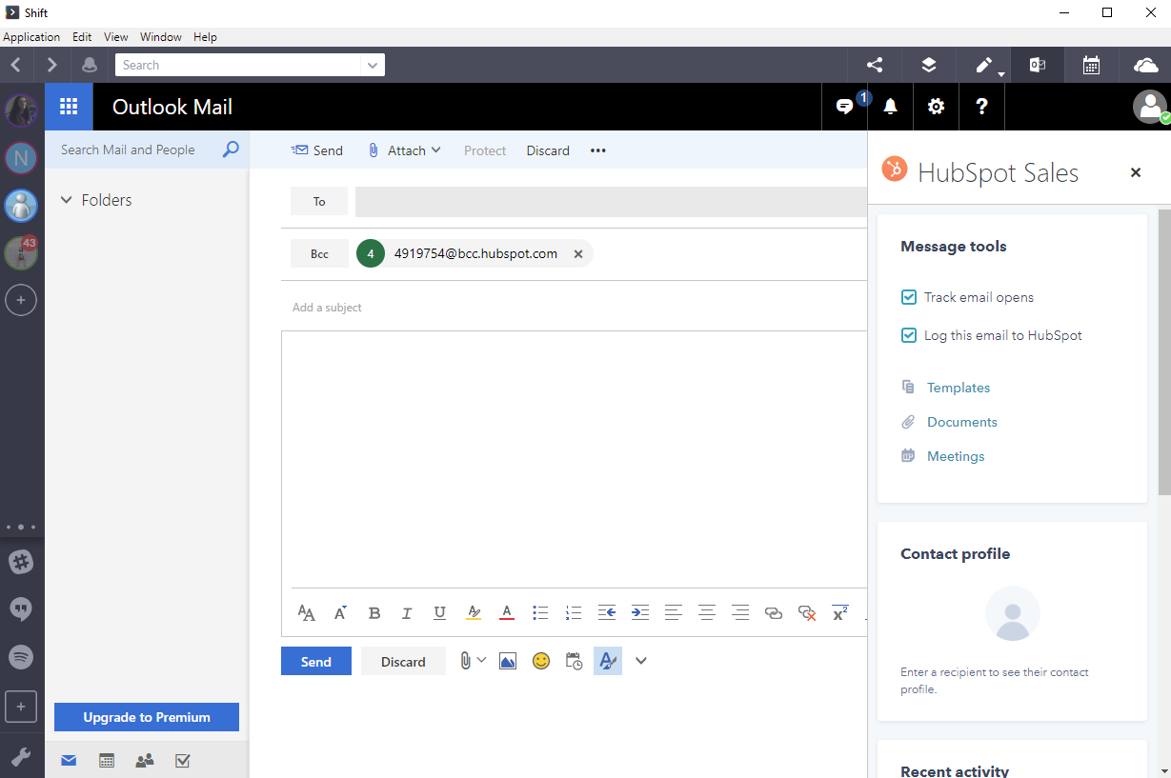This screenshot has height=778, width=1171.
Task: Open the Help menu
Action: pos(205,37)
